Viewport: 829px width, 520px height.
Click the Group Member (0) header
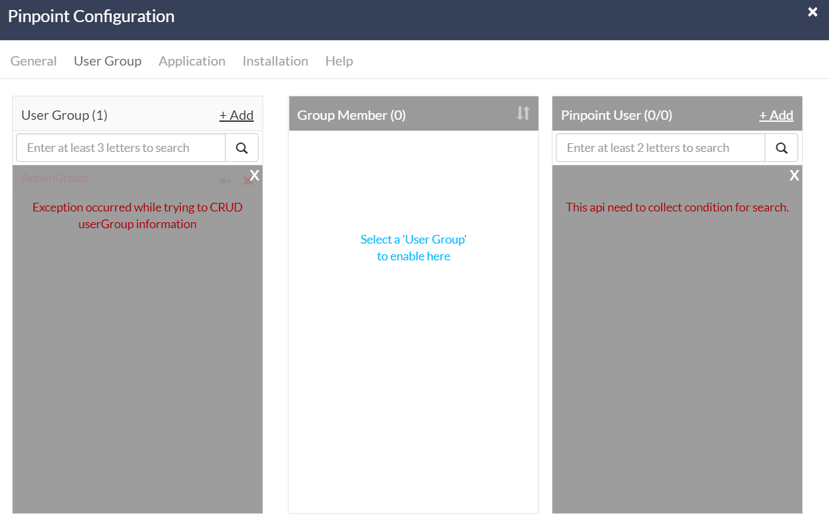(352, 115)
